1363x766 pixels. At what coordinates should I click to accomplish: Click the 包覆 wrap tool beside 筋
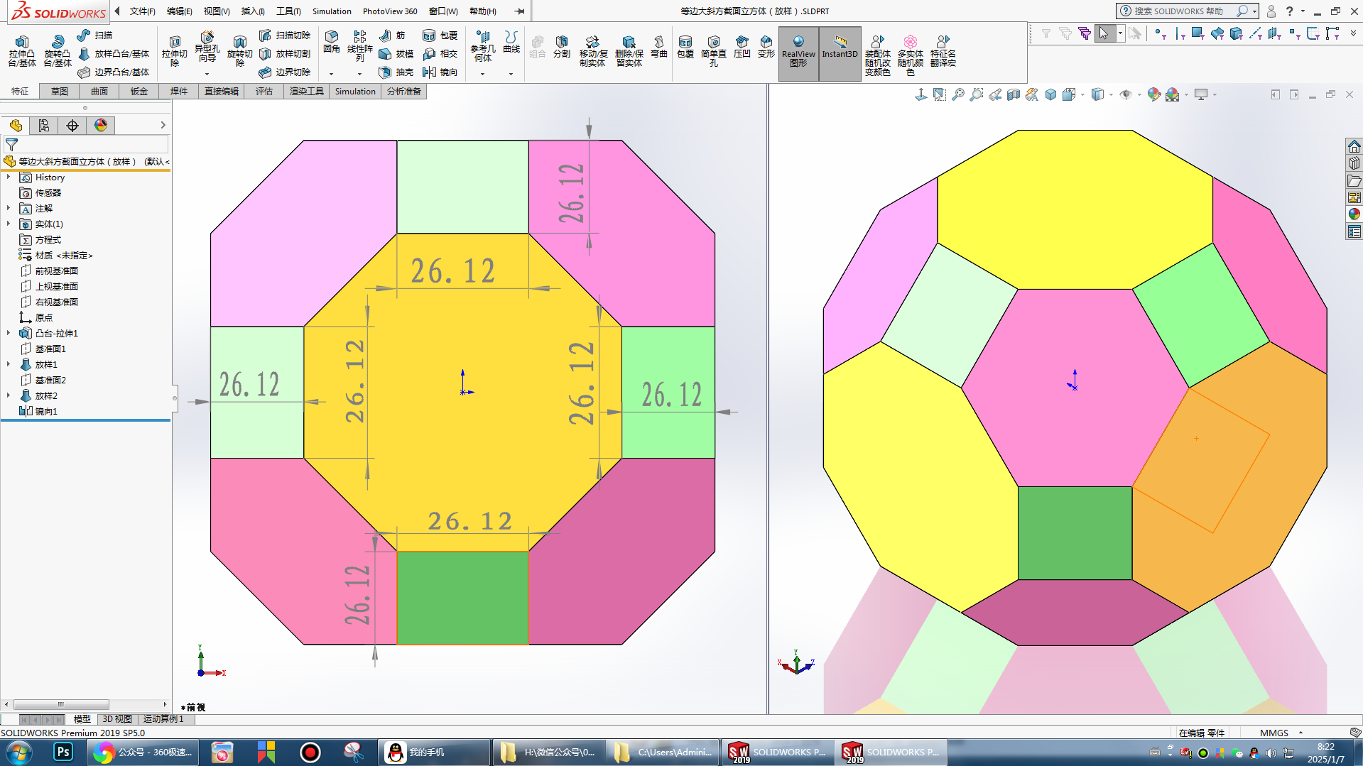point(440,35)
